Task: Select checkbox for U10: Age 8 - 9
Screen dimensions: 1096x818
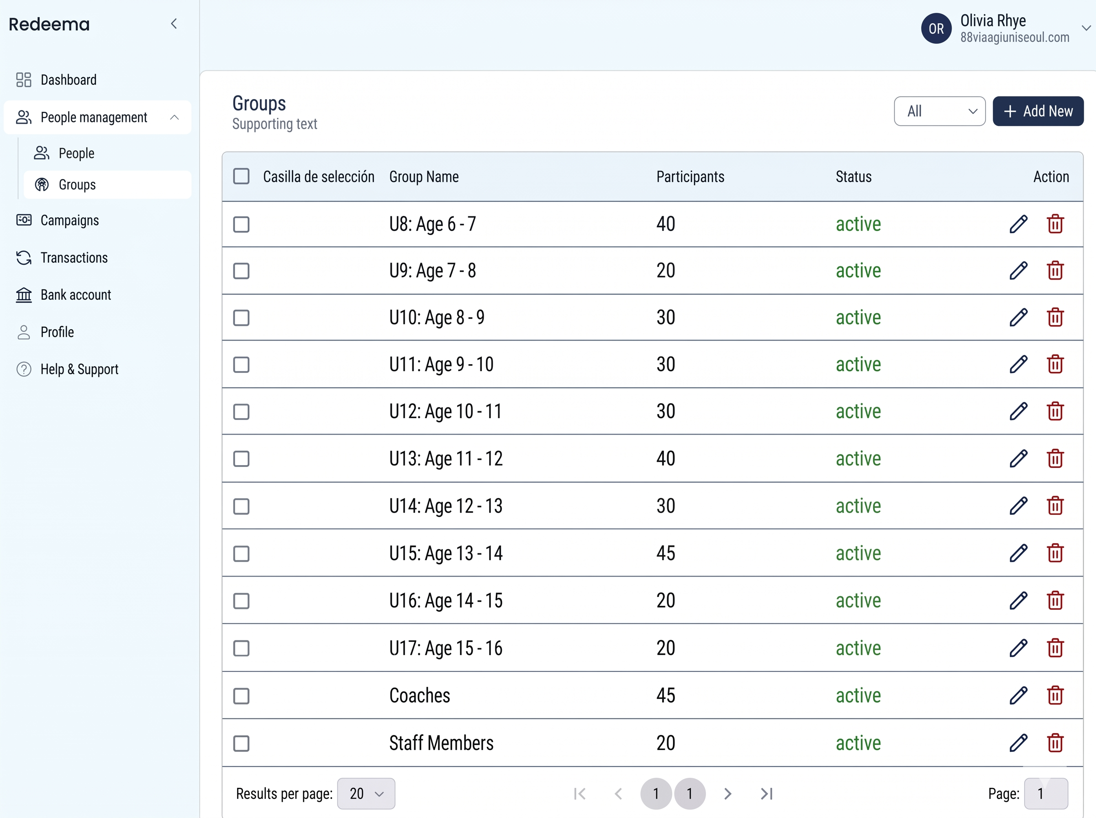Action: (241, 318)
